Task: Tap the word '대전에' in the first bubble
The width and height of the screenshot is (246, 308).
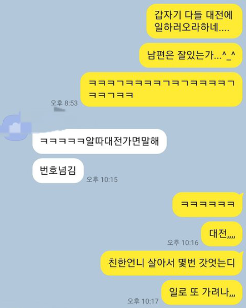Action: pos(219,15)
